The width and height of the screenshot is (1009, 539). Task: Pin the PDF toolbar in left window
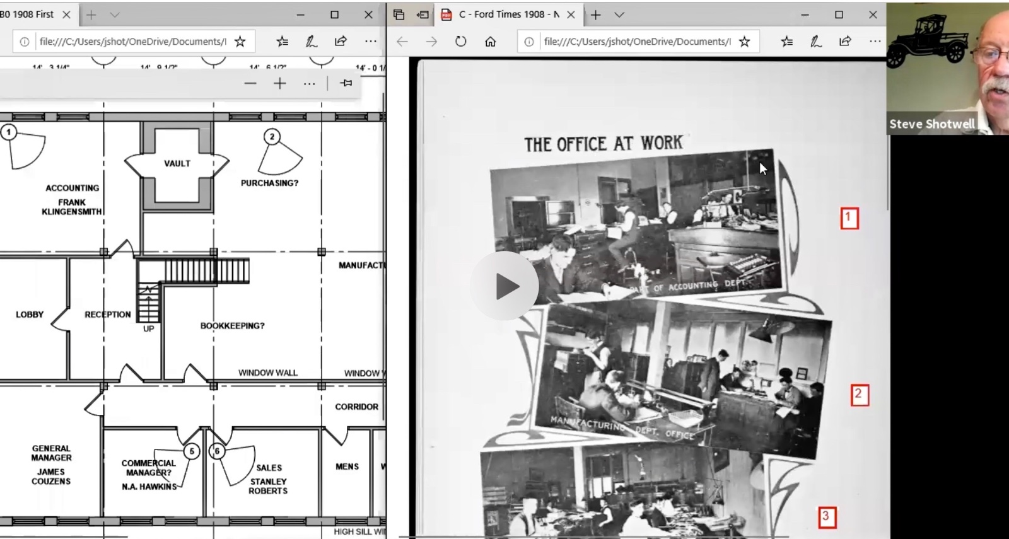pos(346,83)
